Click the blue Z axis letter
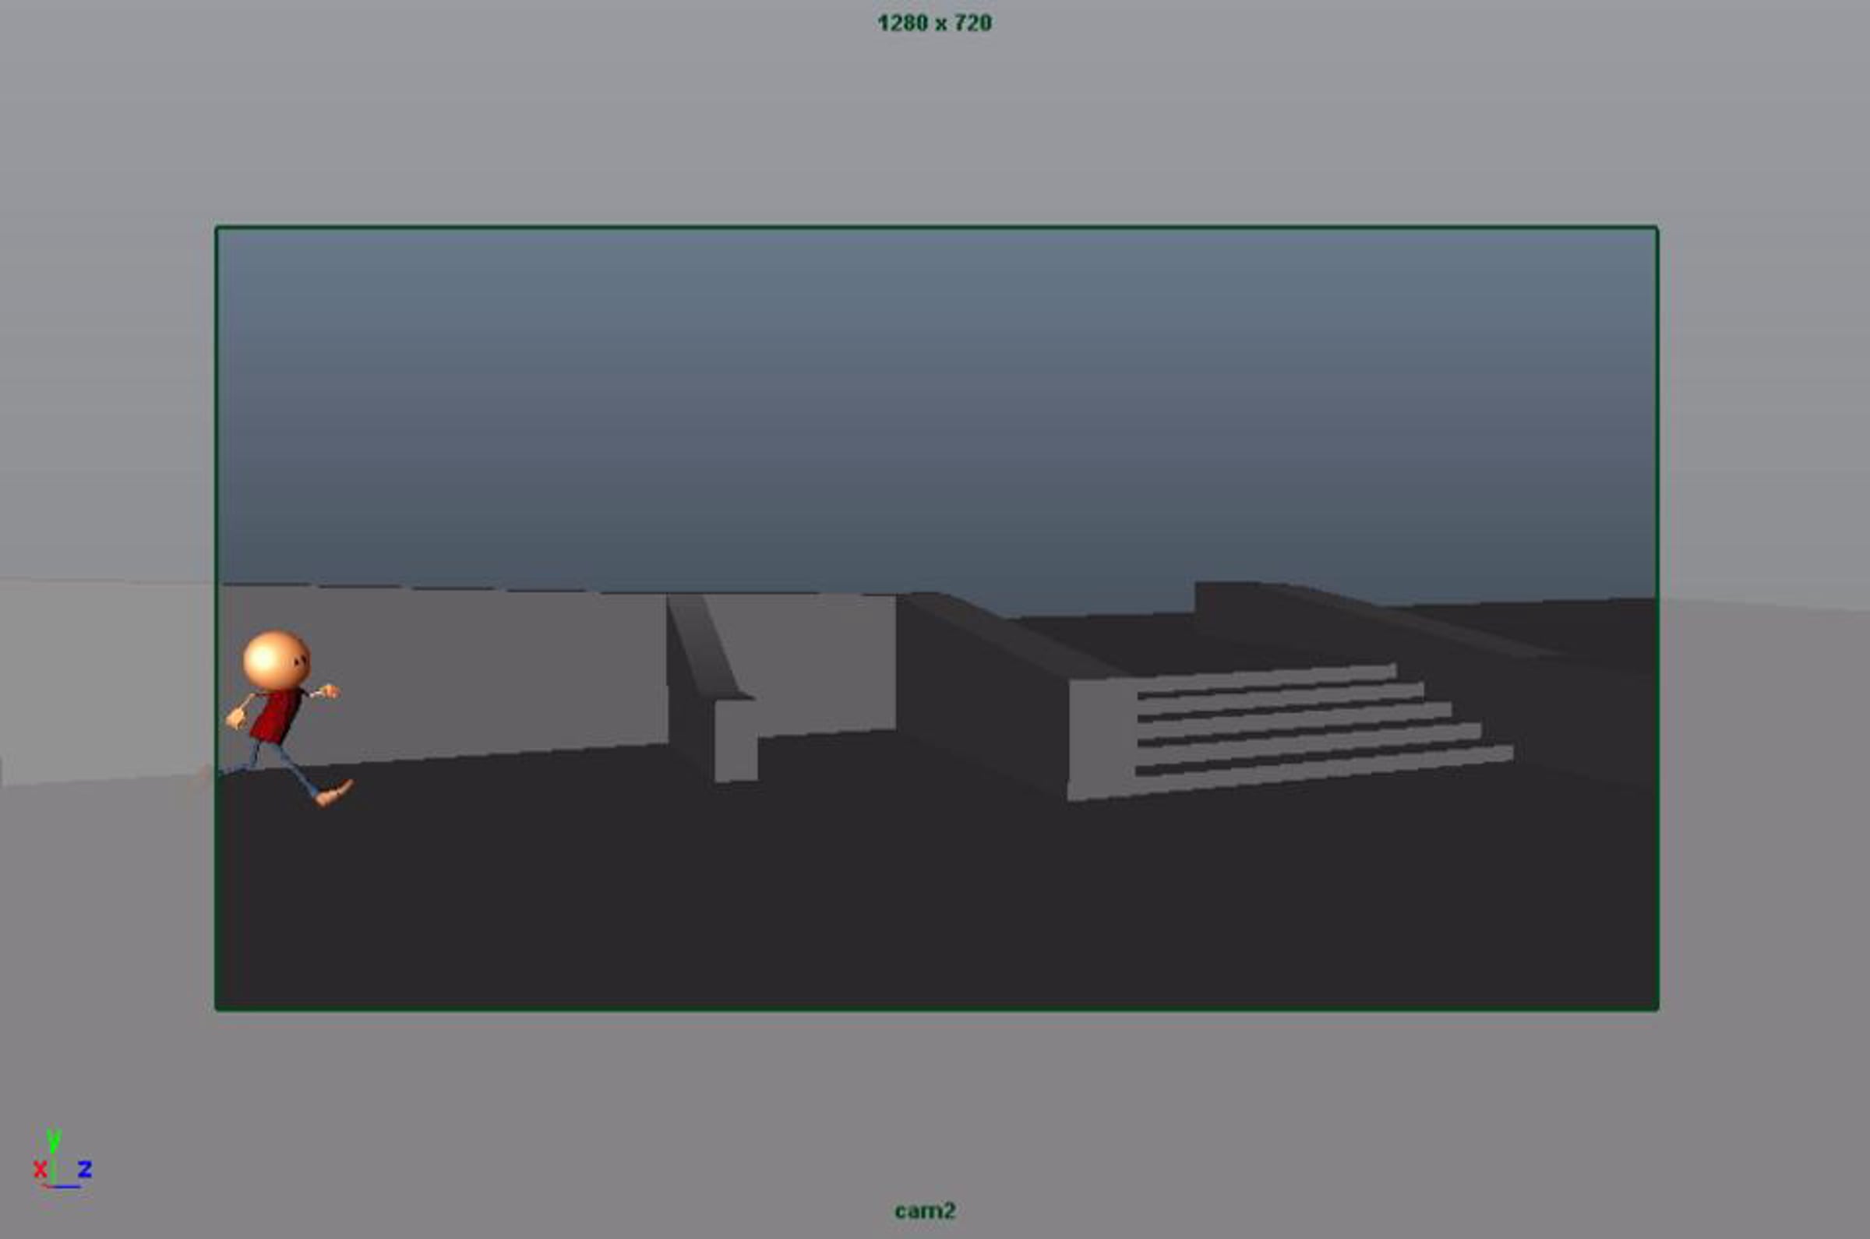Screen dimensions: 1870x1239 coord(84,1169)
